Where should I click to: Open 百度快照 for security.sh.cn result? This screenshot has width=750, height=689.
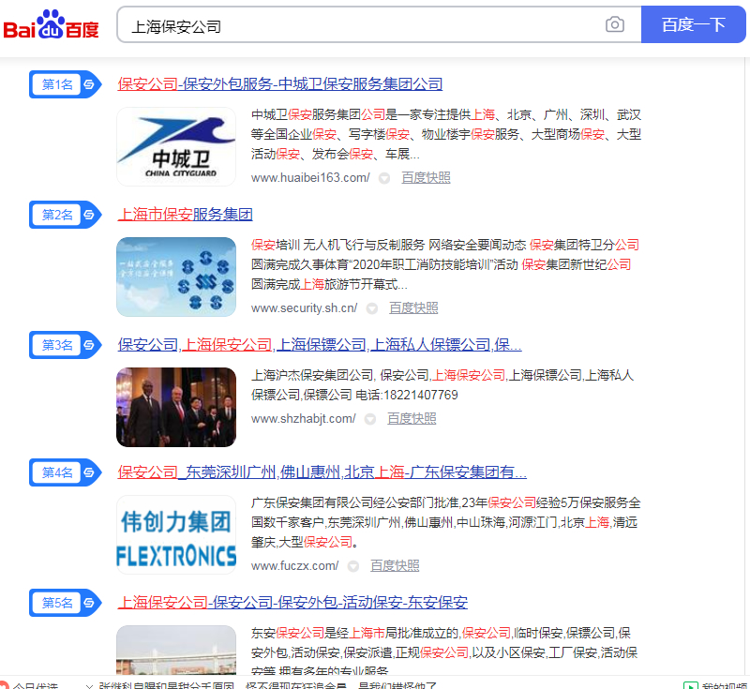413,307
